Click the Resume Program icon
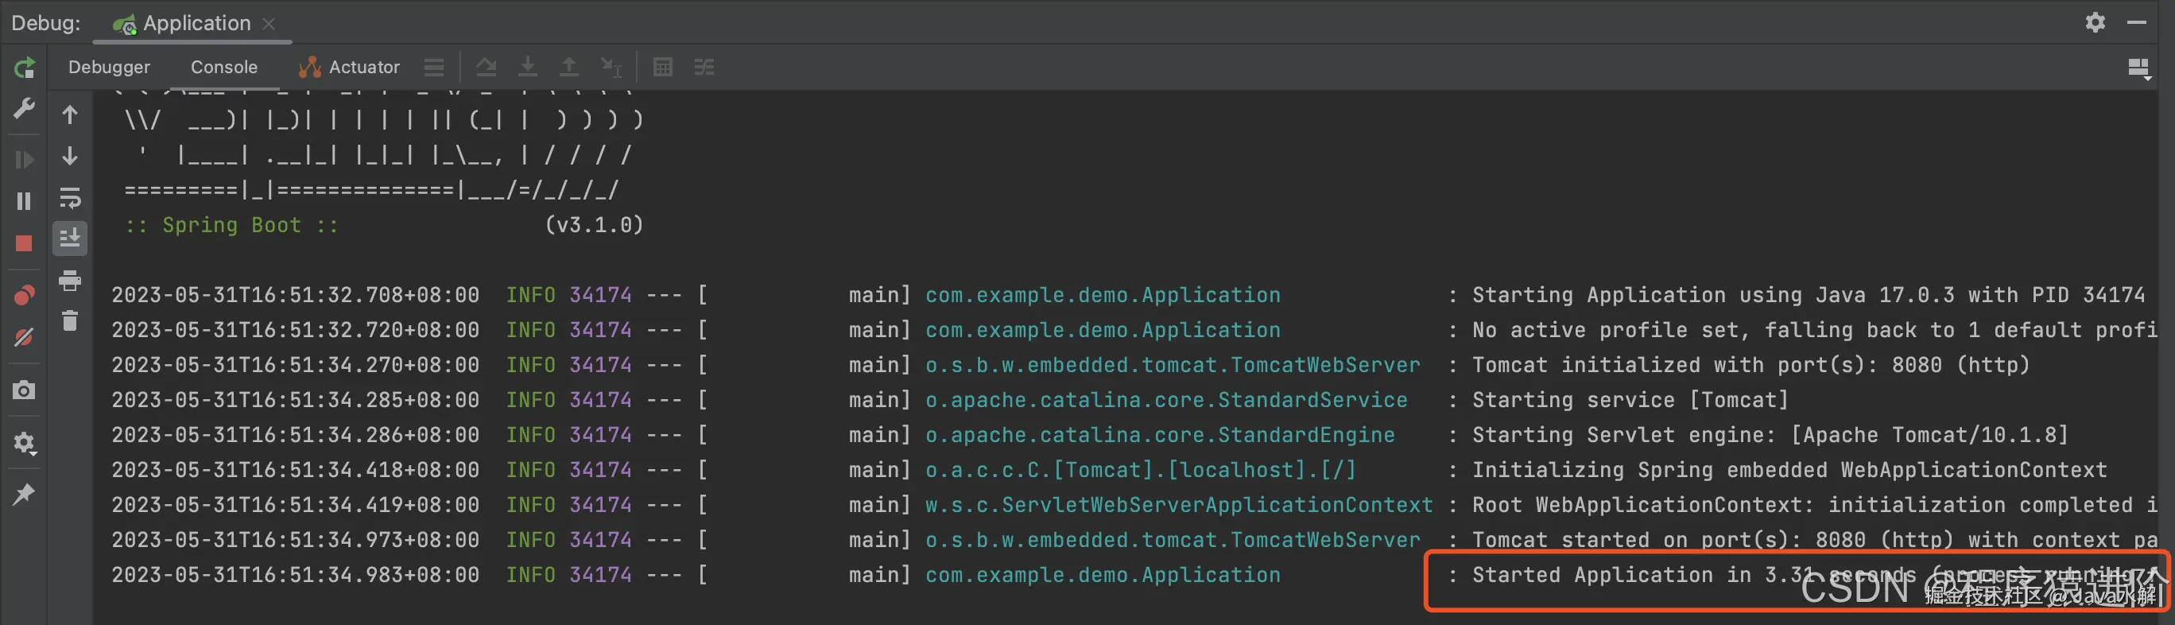Image resolution: width=2175 pixels, height=625 pixels. point(25,160)
